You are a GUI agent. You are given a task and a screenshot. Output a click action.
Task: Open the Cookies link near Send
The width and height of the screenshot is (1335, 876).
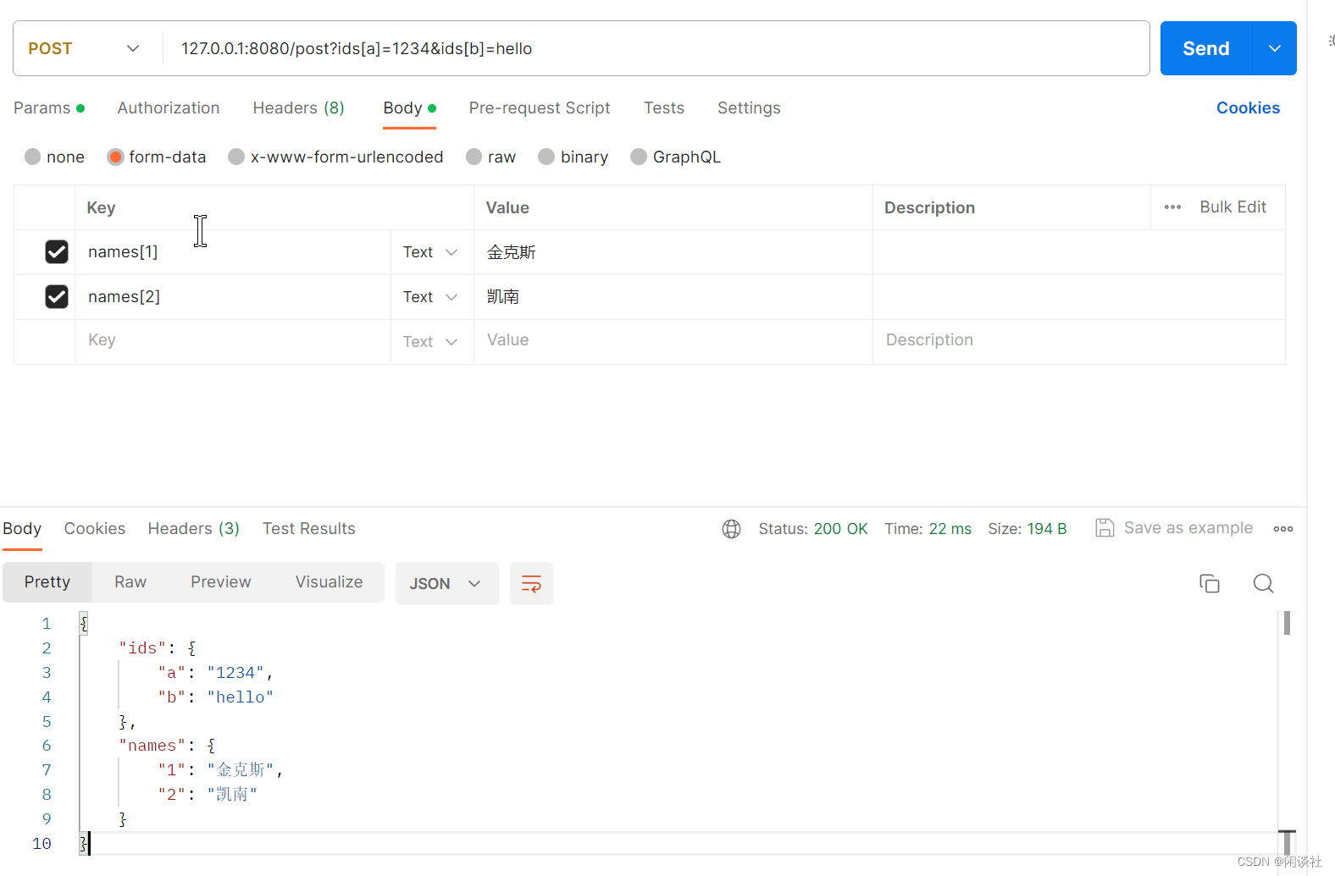pos(1248,108)
